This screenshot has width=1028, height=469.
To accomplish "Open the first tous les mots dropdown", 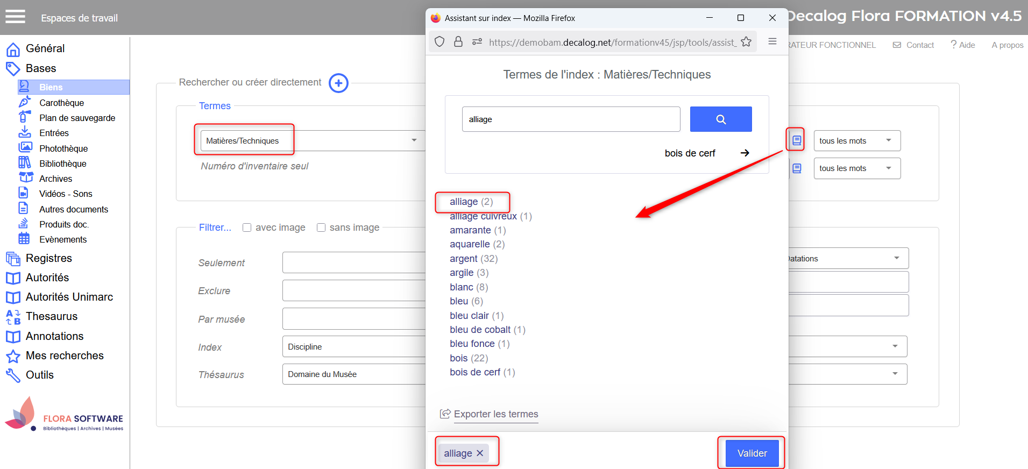I will pyautogui.click(x=856, y=141).
